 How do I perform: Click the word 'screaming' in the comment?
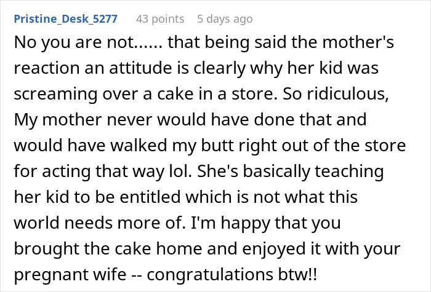(55, 94)
